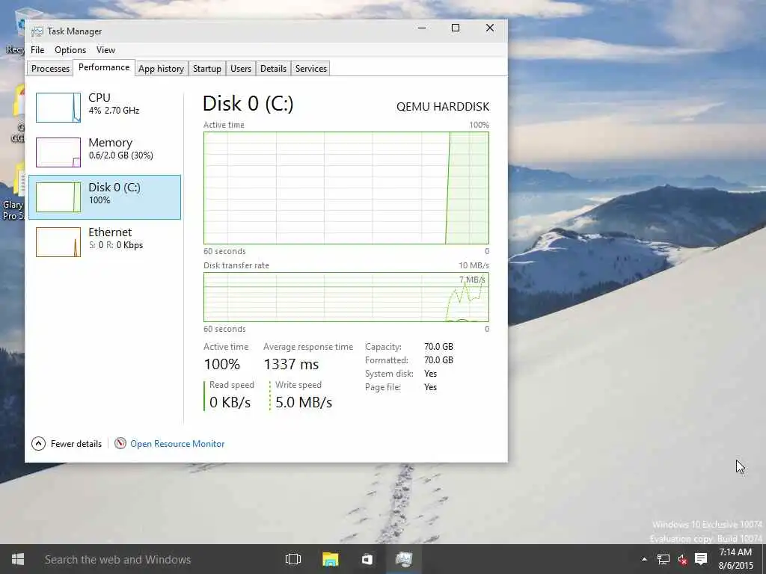766x574 pixels.
Task: Click the Capacity 70.0 GB value
Action: coord(438,347)
